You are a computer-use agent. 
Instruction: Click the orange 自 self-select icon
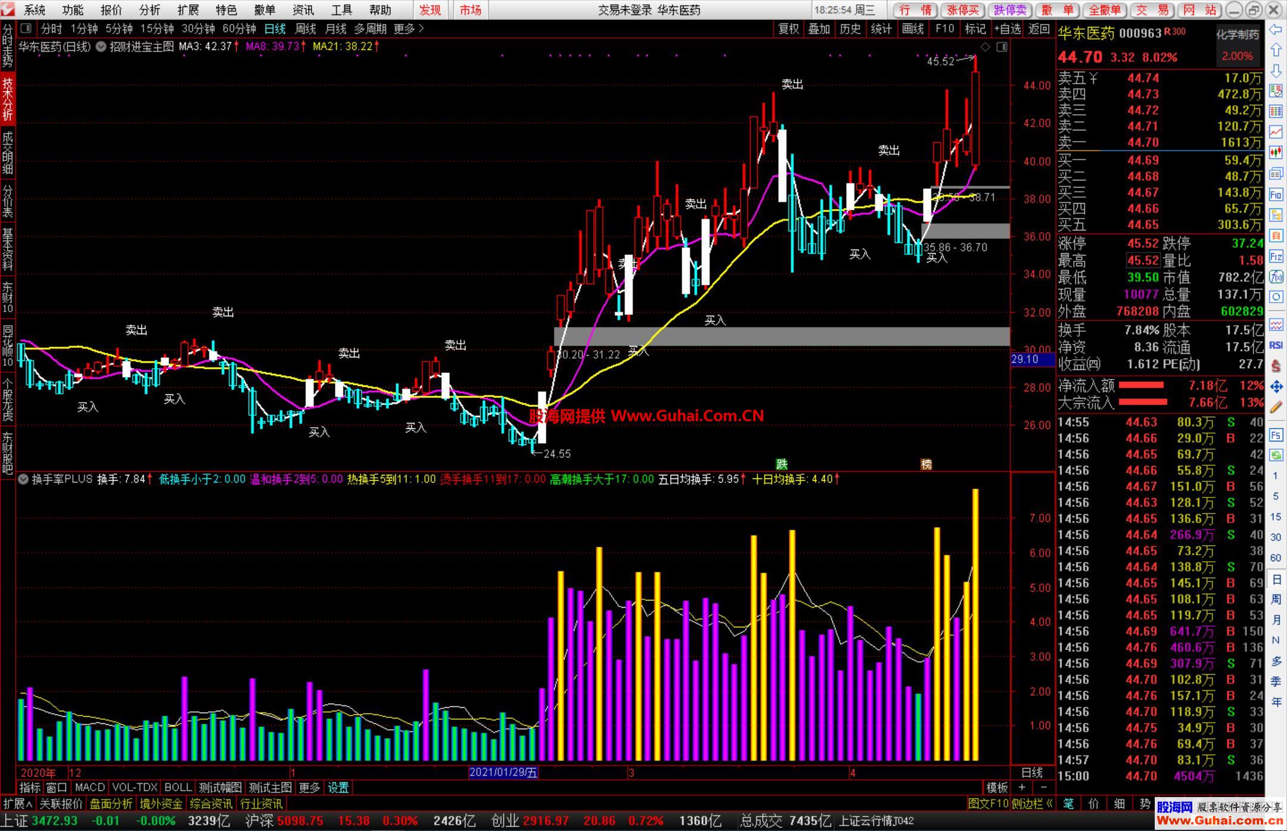[1276, 235]
